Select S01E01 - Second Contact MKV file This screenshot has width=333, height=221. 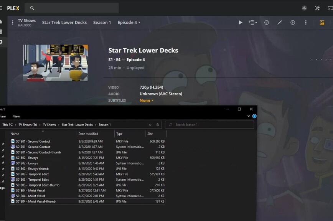click(x=87, y=141)
